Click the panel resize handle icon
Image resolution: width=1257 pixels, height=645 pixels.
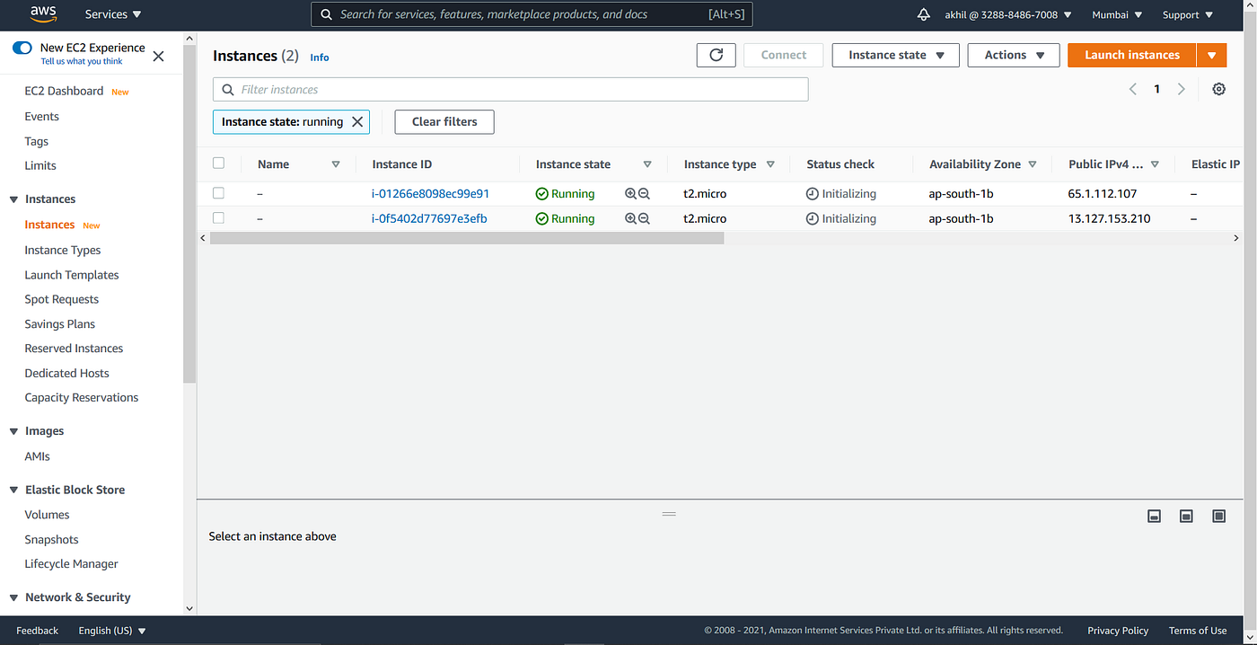click(x=668, y=514)
